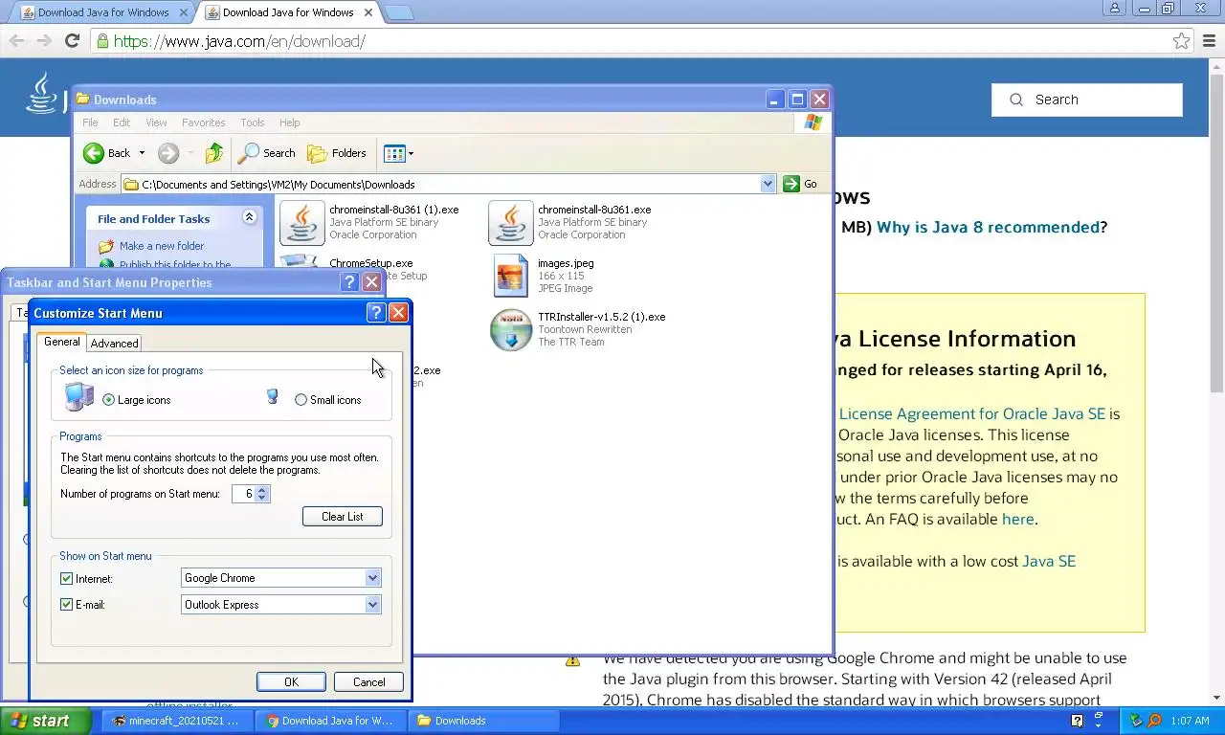The width and height of the screenshot is (1225, 735).
Task: Click the Windows start button
Action: (46, 721)
